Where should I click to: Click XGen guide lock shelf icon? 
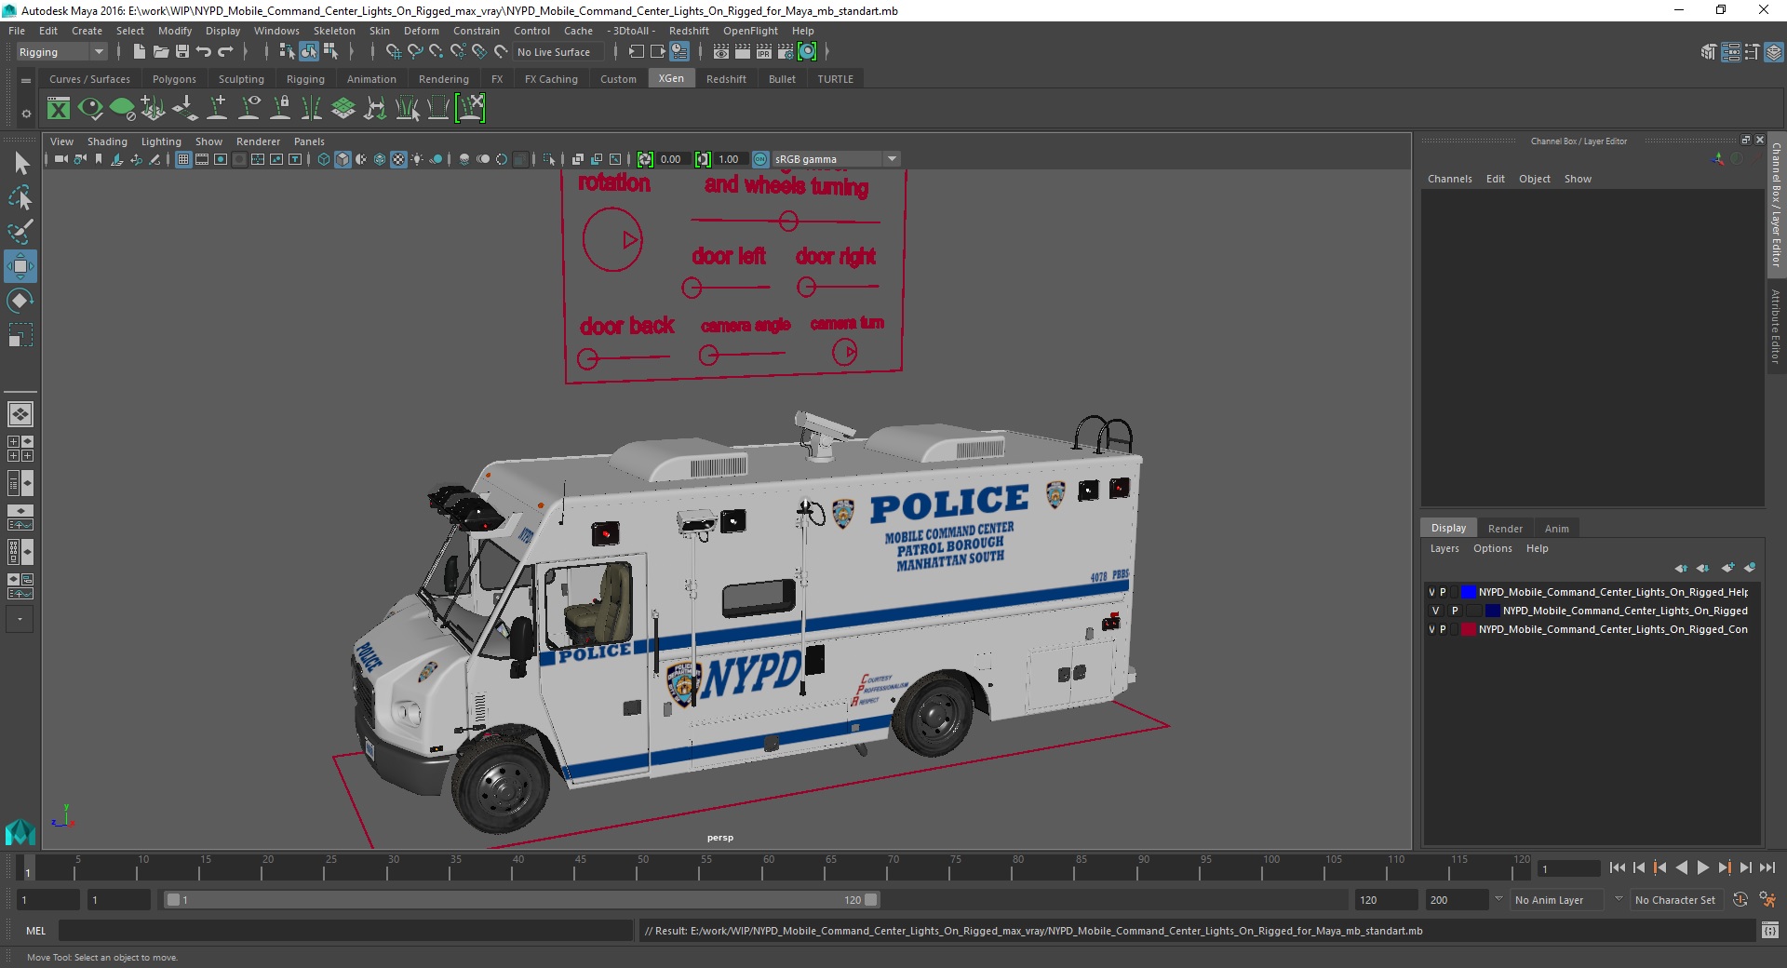[x=280, y=109]
